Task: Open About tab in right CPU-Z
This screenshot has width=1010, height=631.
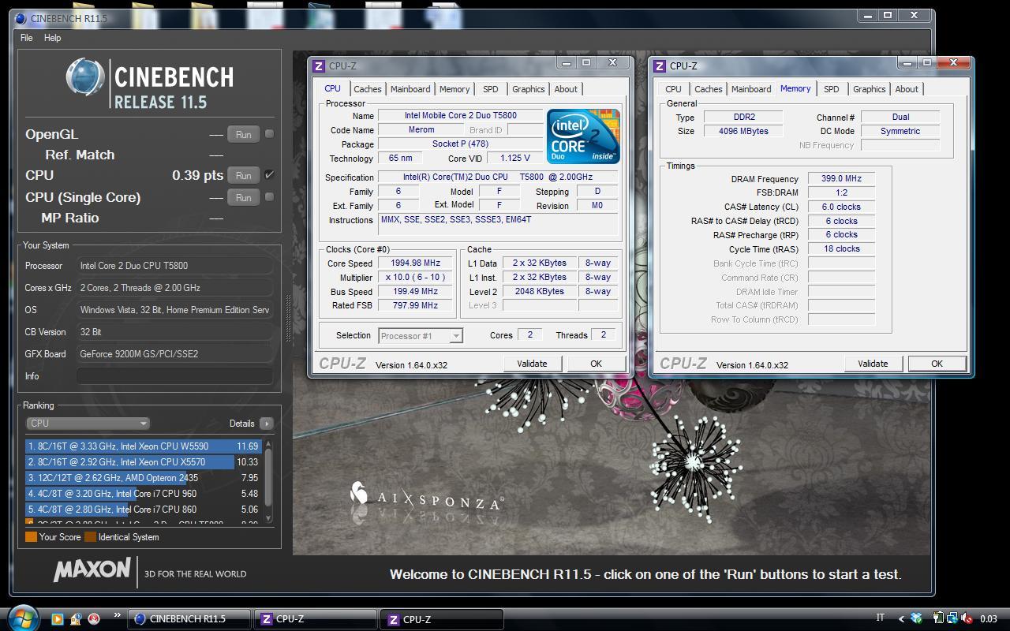Action: click(907, 89)
